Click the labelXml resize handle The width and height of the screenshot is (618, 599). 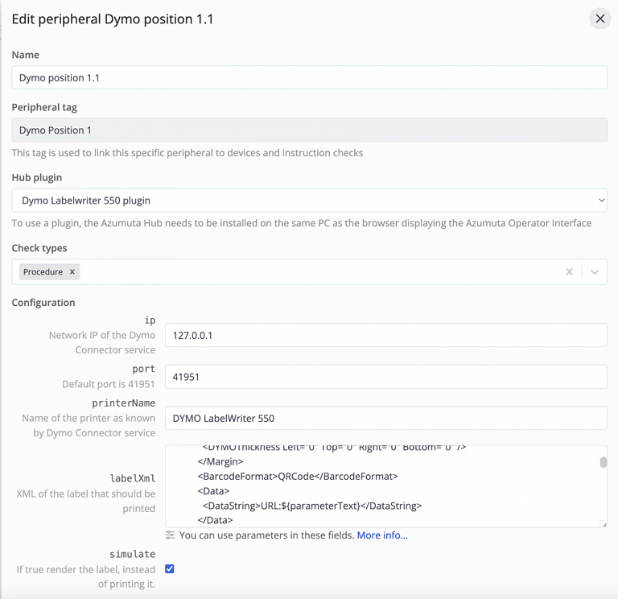[604, 524]
